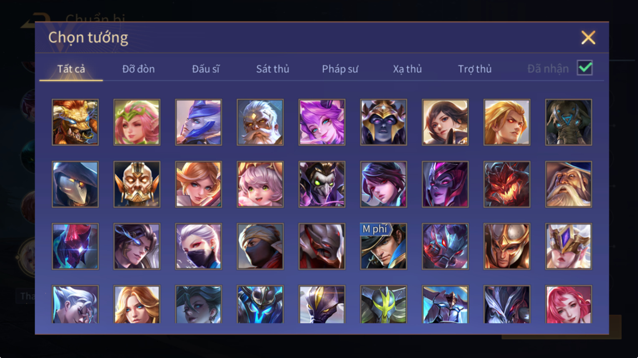Switch to the 'Xạ thủ' tab
Image resolution: width=638 pixels, height=358 pixels.
(x=407, y=69)
